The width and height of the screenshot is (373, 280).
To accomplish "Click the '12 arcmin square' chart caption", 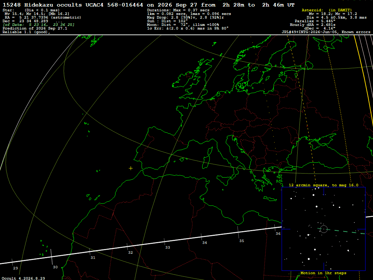I will tap(323, 185).
